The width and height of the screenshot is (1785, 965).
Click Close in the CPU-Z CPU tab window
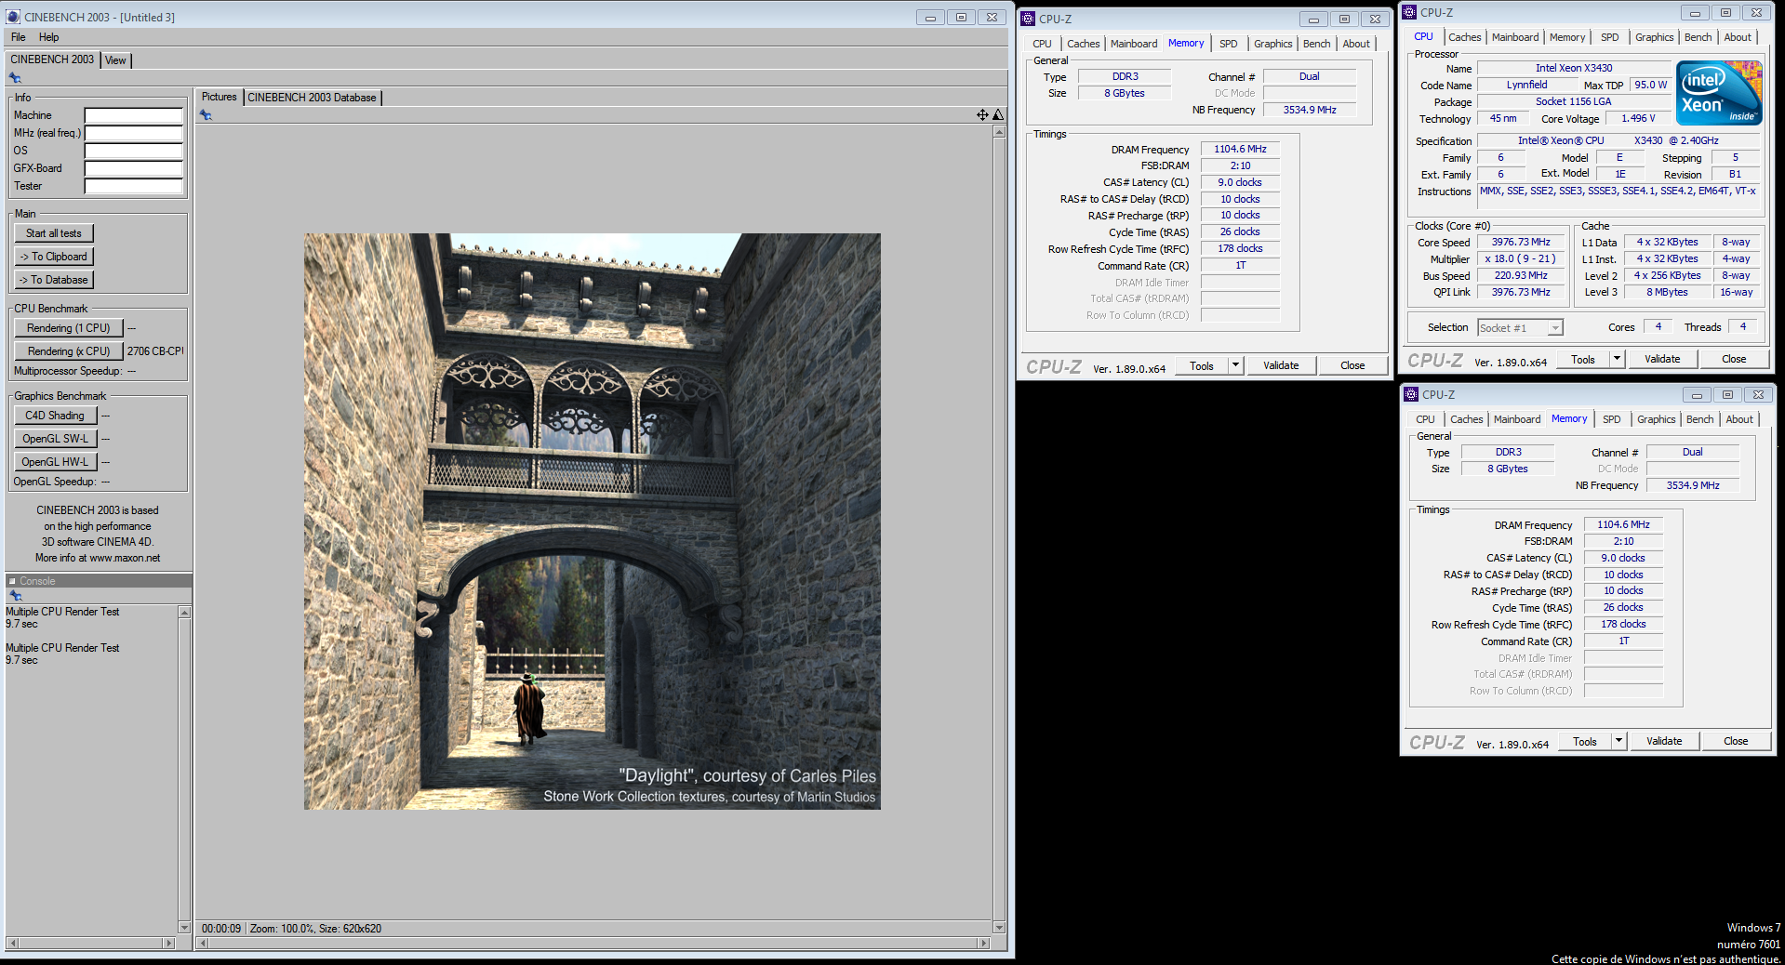pyautogui.click(x=1734, y=359)
